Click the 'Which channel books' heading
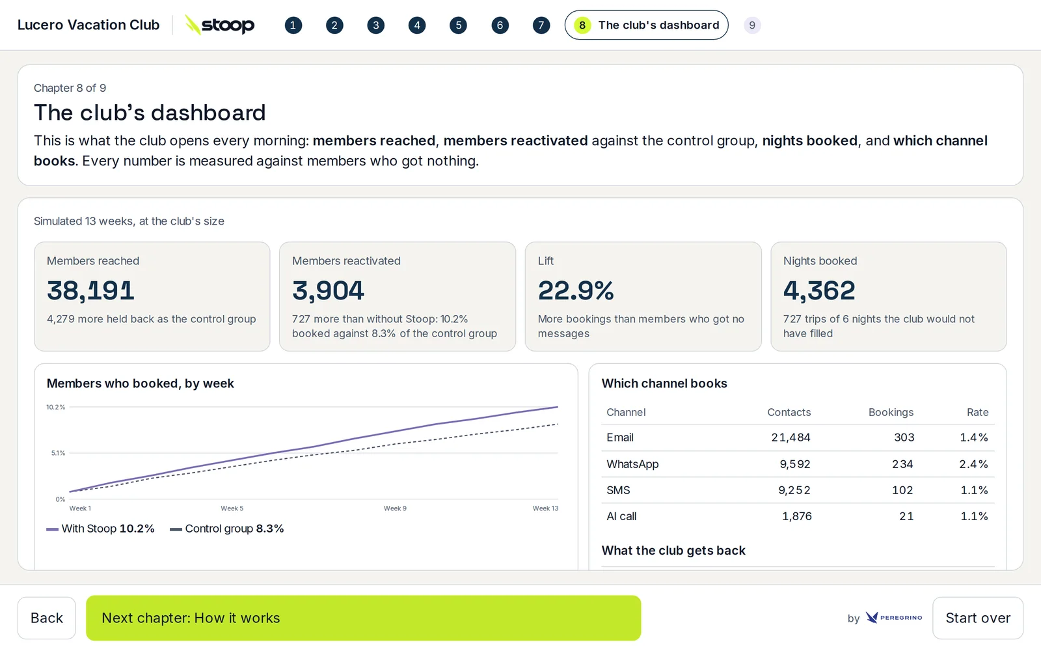 tap(664, 383)
